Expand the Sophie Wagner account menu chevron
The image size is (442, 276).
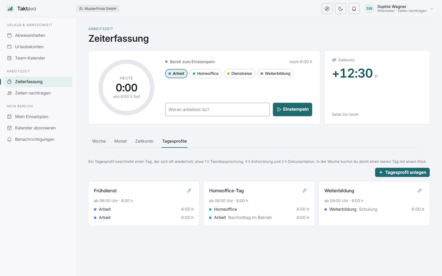(x=432, y=9)
